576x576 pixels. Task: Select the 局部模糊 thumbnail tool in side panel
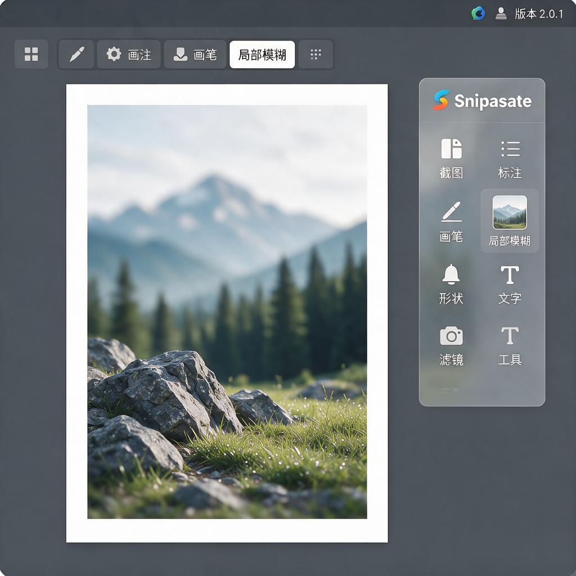point(510,220)
